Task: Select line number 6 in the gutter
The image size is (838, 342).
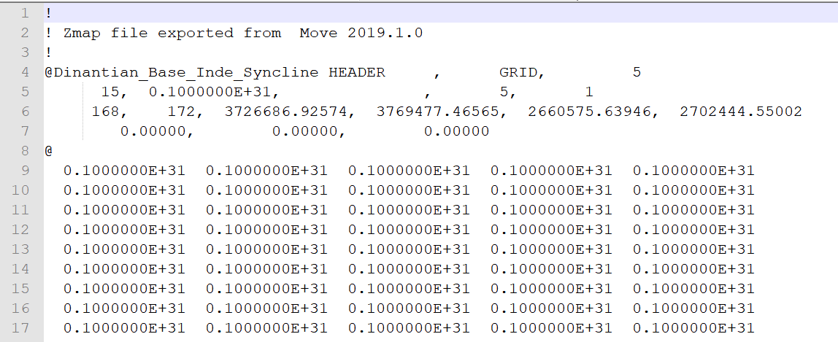Action: pos(25,112)
